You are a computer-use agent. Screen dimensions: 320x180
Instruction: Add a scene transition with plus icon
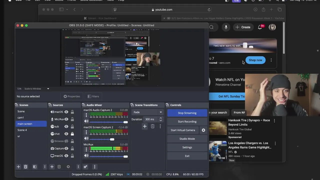(x=144, y=126)
